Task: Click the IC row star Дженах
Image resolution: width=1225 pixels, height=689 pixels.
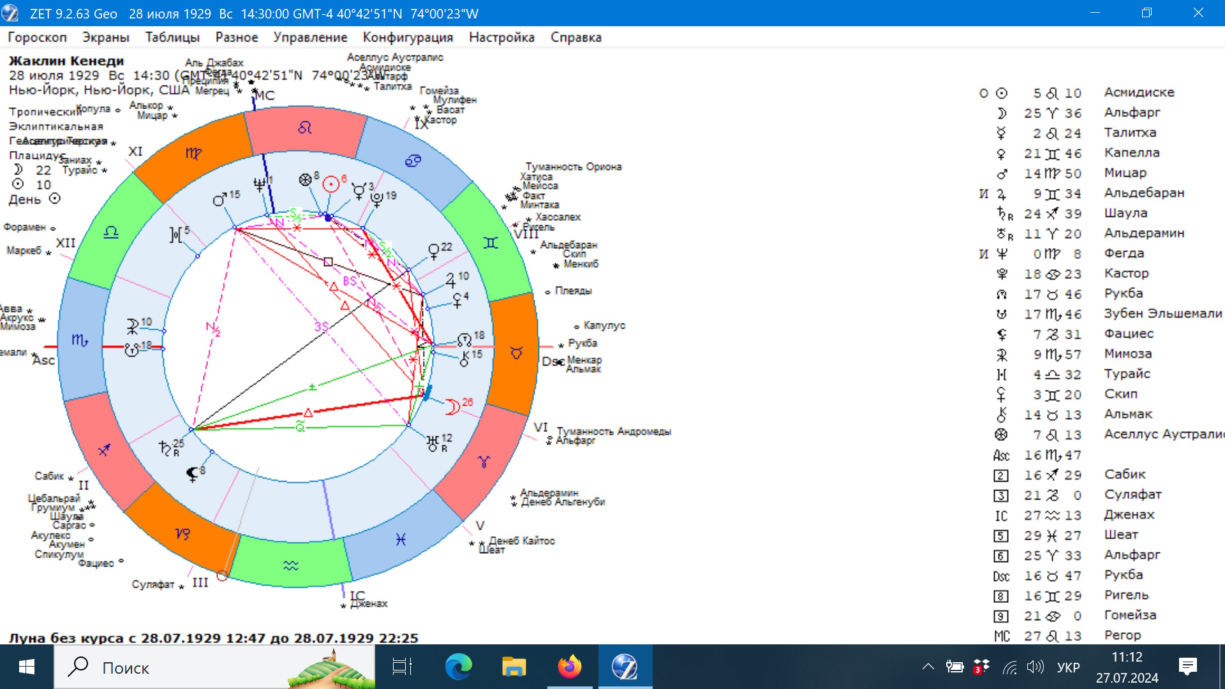Action: [x=1129, y=515]
